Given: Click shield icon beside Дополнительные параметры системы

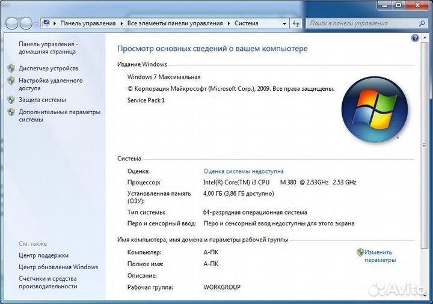Looking at the screenshot, I should [11, 112].
